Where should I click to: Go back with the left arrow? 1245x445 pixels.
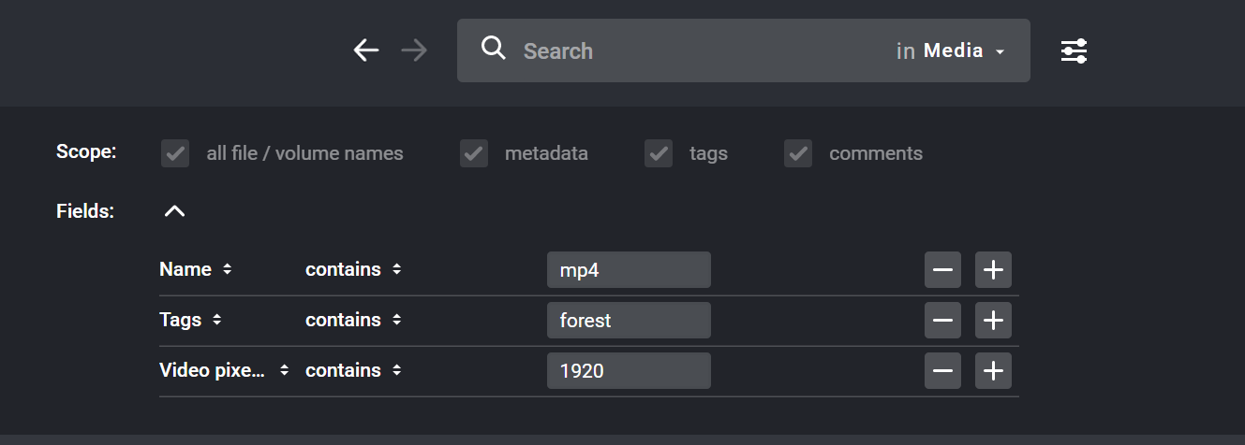[x=366, y=50]
